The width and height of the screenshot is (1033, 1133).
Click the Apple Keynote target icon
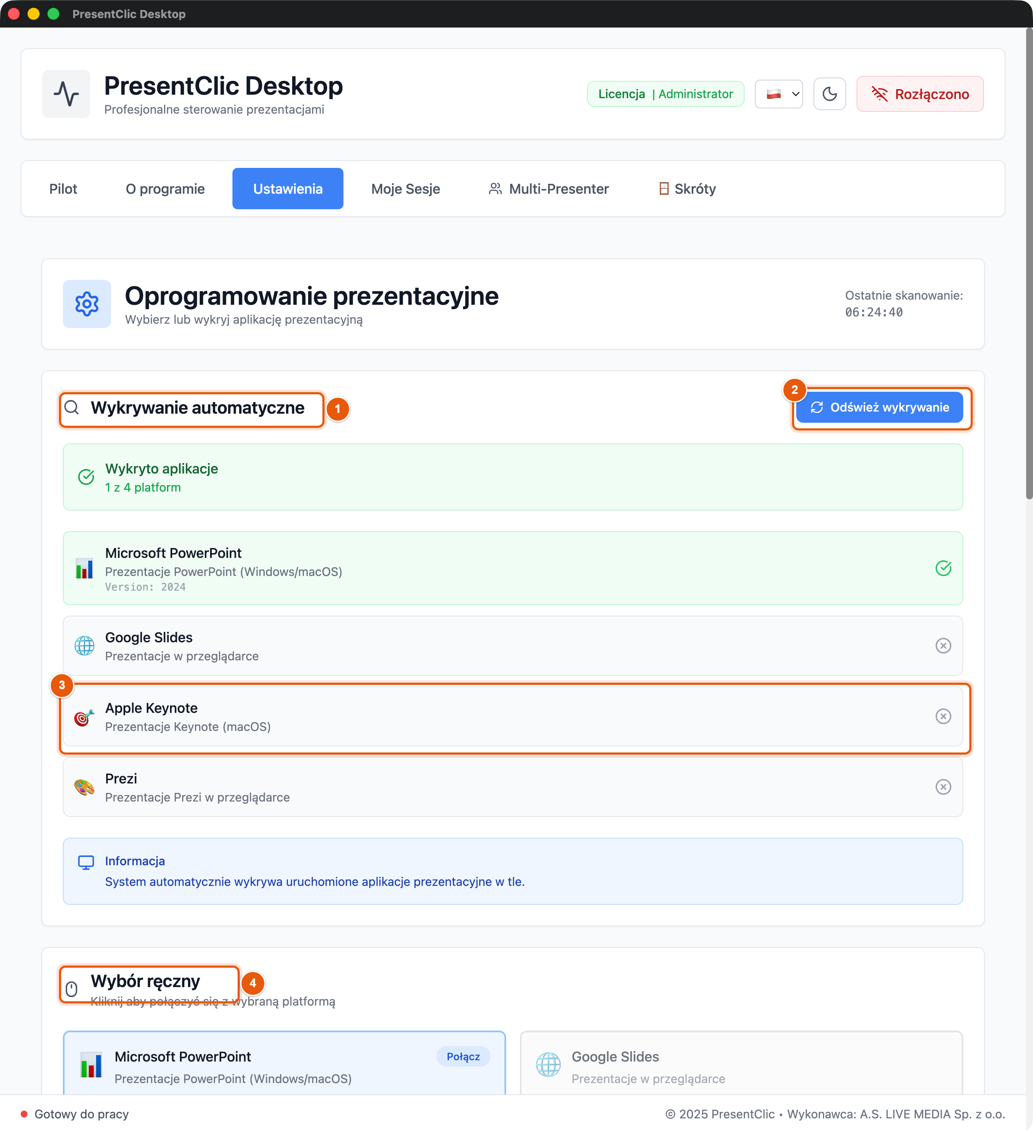pyautogui.click(x=84, y=717)
